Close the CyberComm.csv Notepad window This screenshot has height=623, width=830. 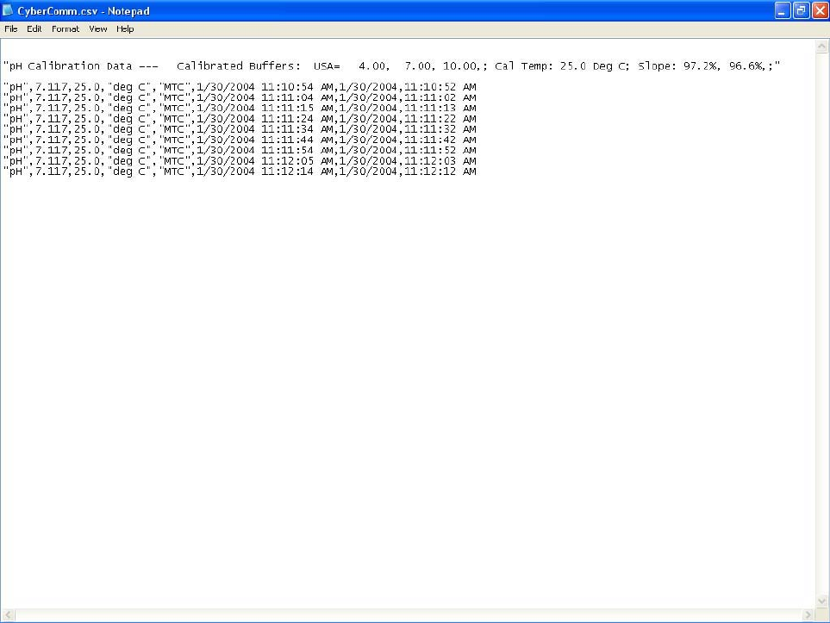820,10
